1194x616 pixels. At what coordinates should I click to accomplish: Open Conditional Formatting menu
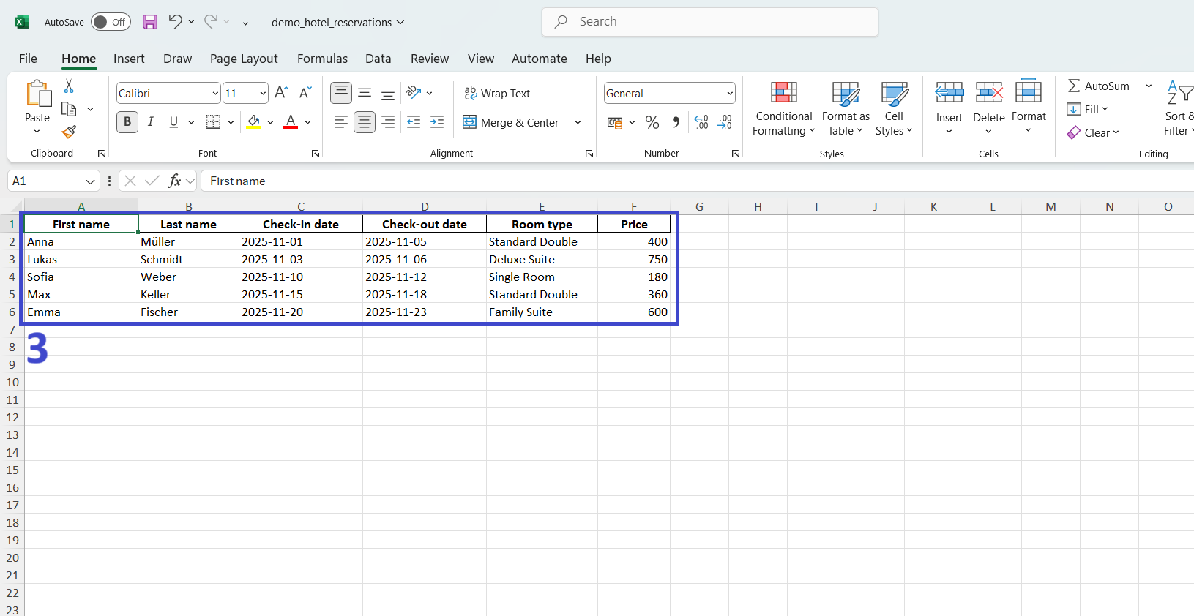click(x=784, y=109)
